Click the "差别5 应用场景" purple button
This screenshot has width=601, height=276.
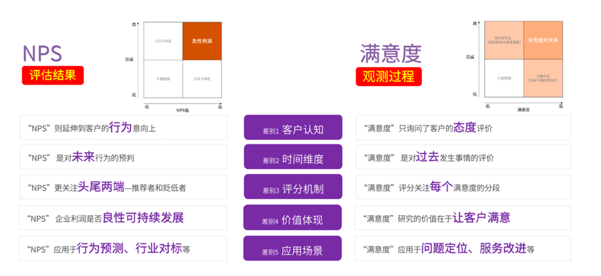pyautogui.click(x=292, y=248)
